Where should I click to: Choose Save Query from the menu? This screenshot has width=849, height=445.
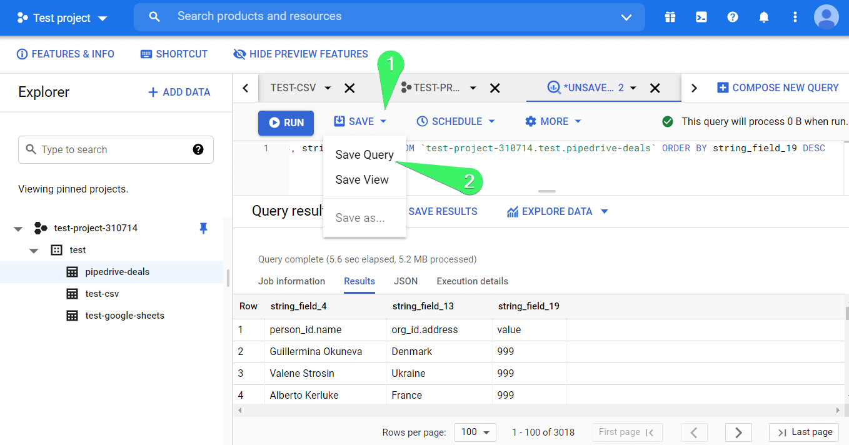(364, 155)
